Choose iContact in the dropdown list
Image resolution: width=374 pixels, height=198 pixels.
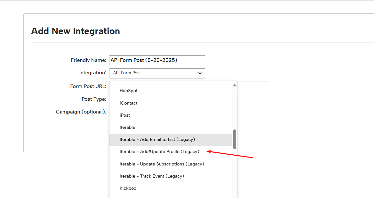coord(129,103)
